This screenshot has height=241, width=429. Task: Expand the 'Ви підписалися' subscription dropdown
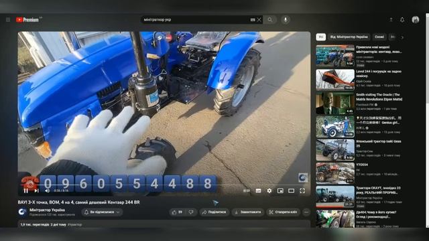coord(102,212)
